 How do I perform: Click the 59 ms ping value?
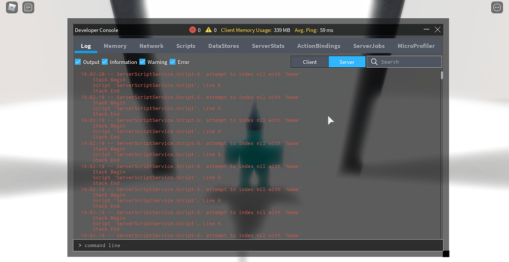(x=327, y=30)
